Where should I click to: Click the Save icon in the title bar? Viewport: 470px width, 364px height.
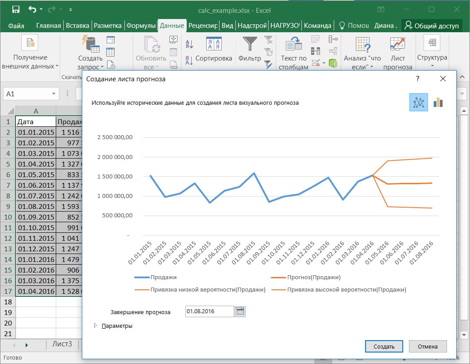15,10
